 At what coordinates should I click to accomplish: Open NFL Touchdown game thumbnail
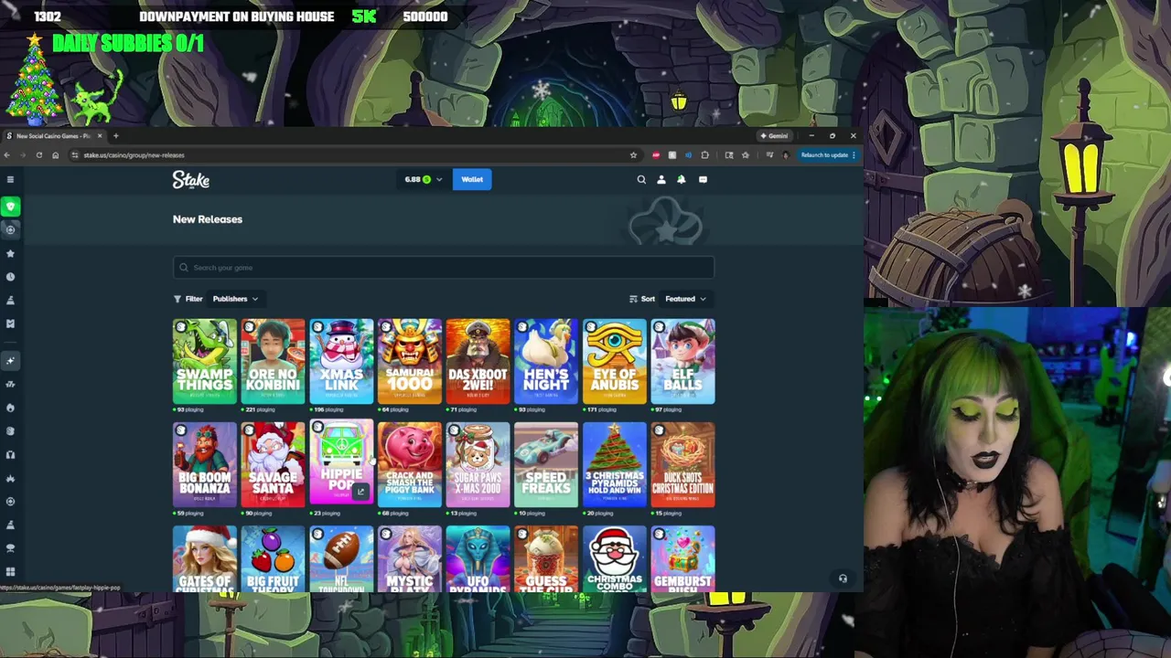pos(341,558)
